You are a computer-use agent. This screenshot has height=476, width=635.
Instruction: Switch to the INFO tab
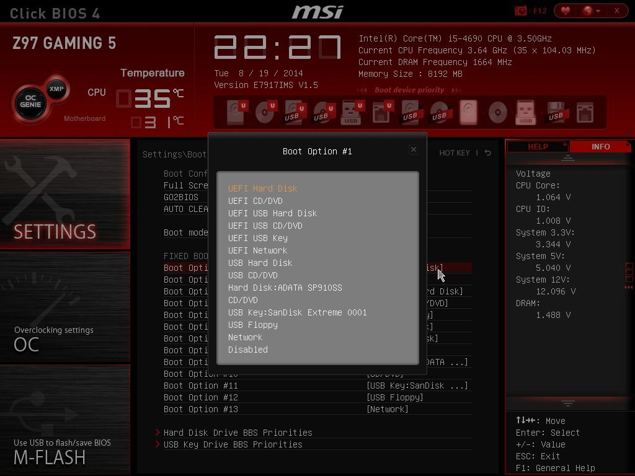click(600, 146)
